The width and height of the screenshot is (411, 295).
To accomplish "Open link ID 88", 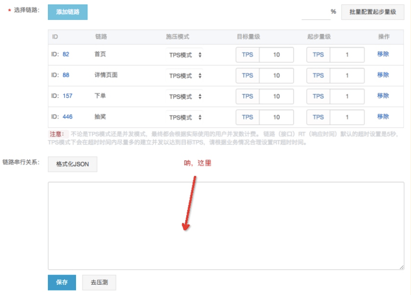I will coord(66,75).
